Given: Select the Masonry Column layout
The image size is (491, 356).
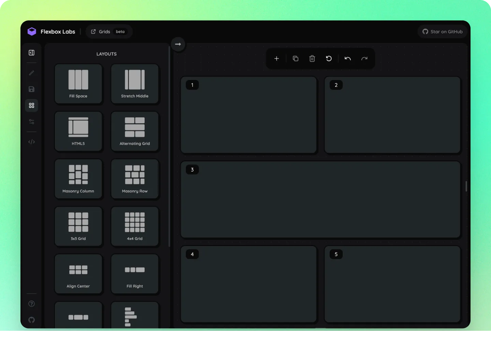Looking at the screenshot, I should click(x=78, y=179).
